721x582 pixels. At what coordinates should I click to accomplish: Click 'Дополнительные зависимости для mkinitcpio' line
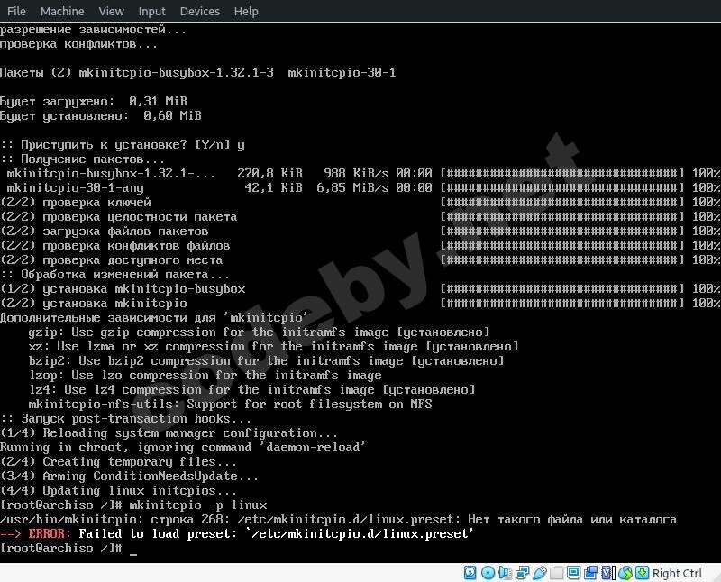(154, 318)
